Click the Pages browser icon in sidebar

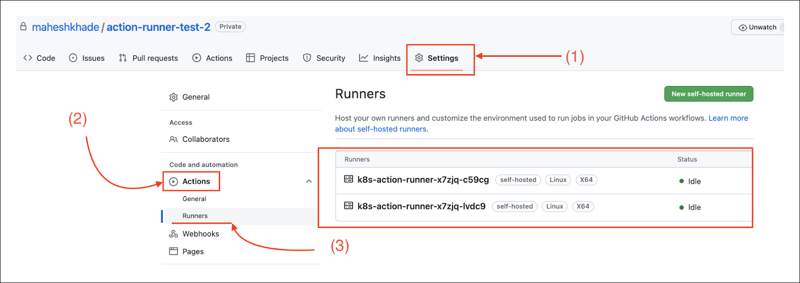point(173,251)
